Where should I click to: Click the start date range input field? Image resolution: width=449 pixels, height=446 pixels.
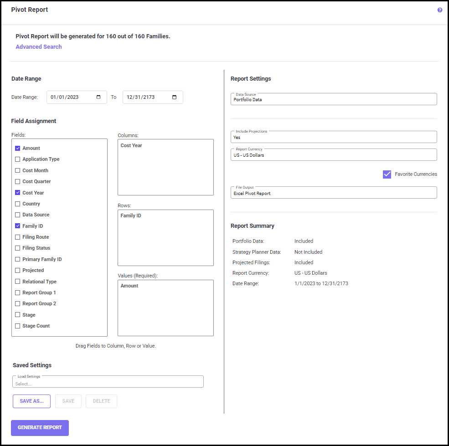[71, 97]
